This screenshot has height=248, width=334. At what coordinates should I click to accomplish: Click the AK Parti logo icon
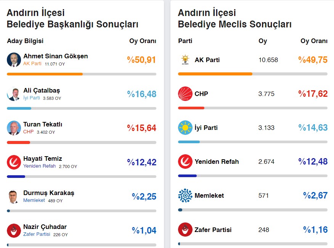(185, 60)
